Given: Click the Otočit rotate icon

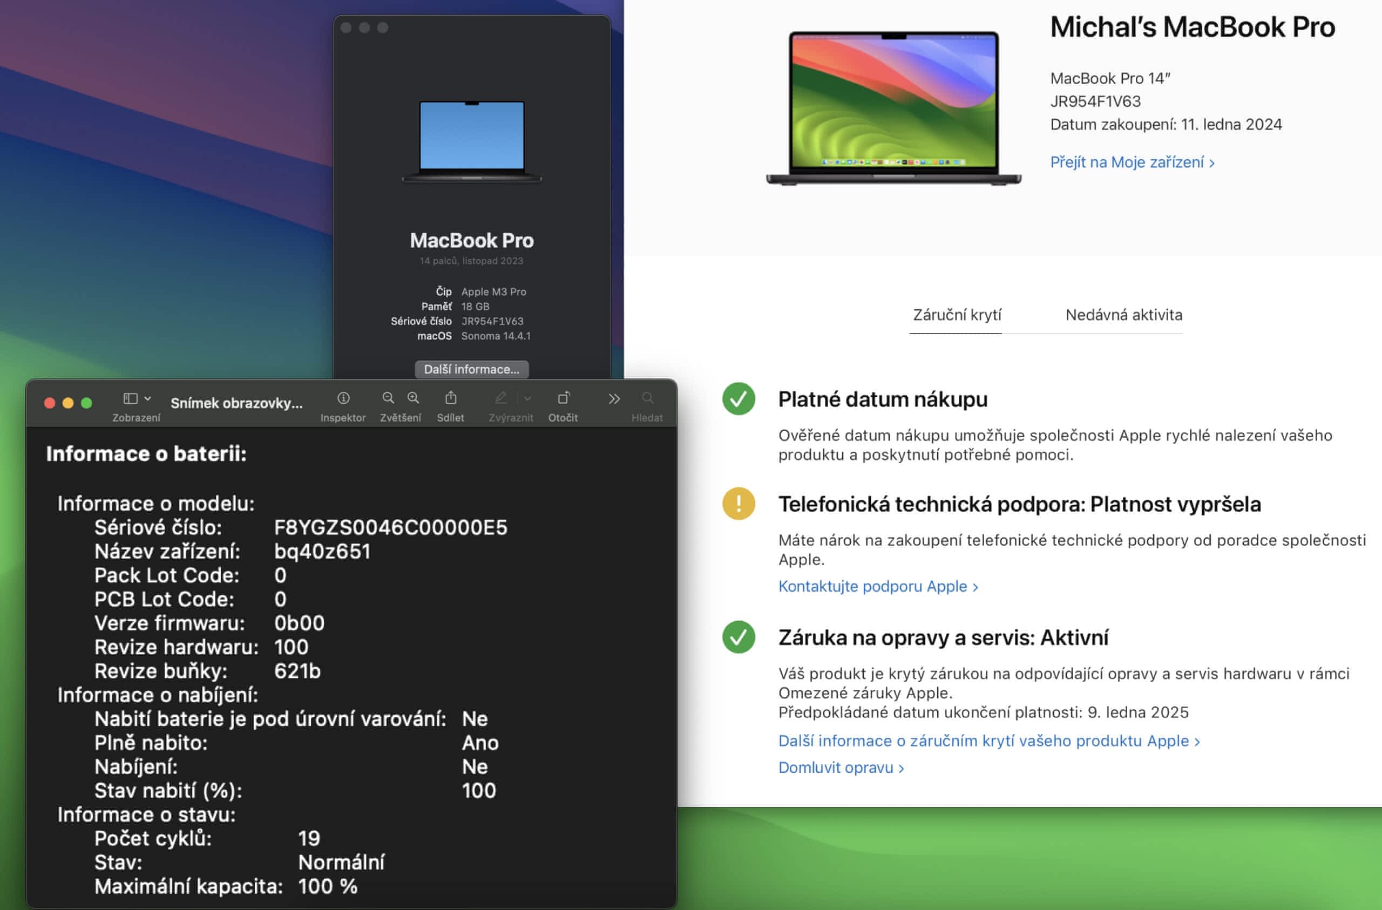Looking at the screenshot, I should (x=563, y=398).
